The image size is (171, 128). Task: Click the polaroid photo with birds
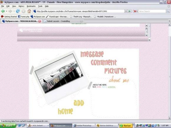click(x=59, y=74)
